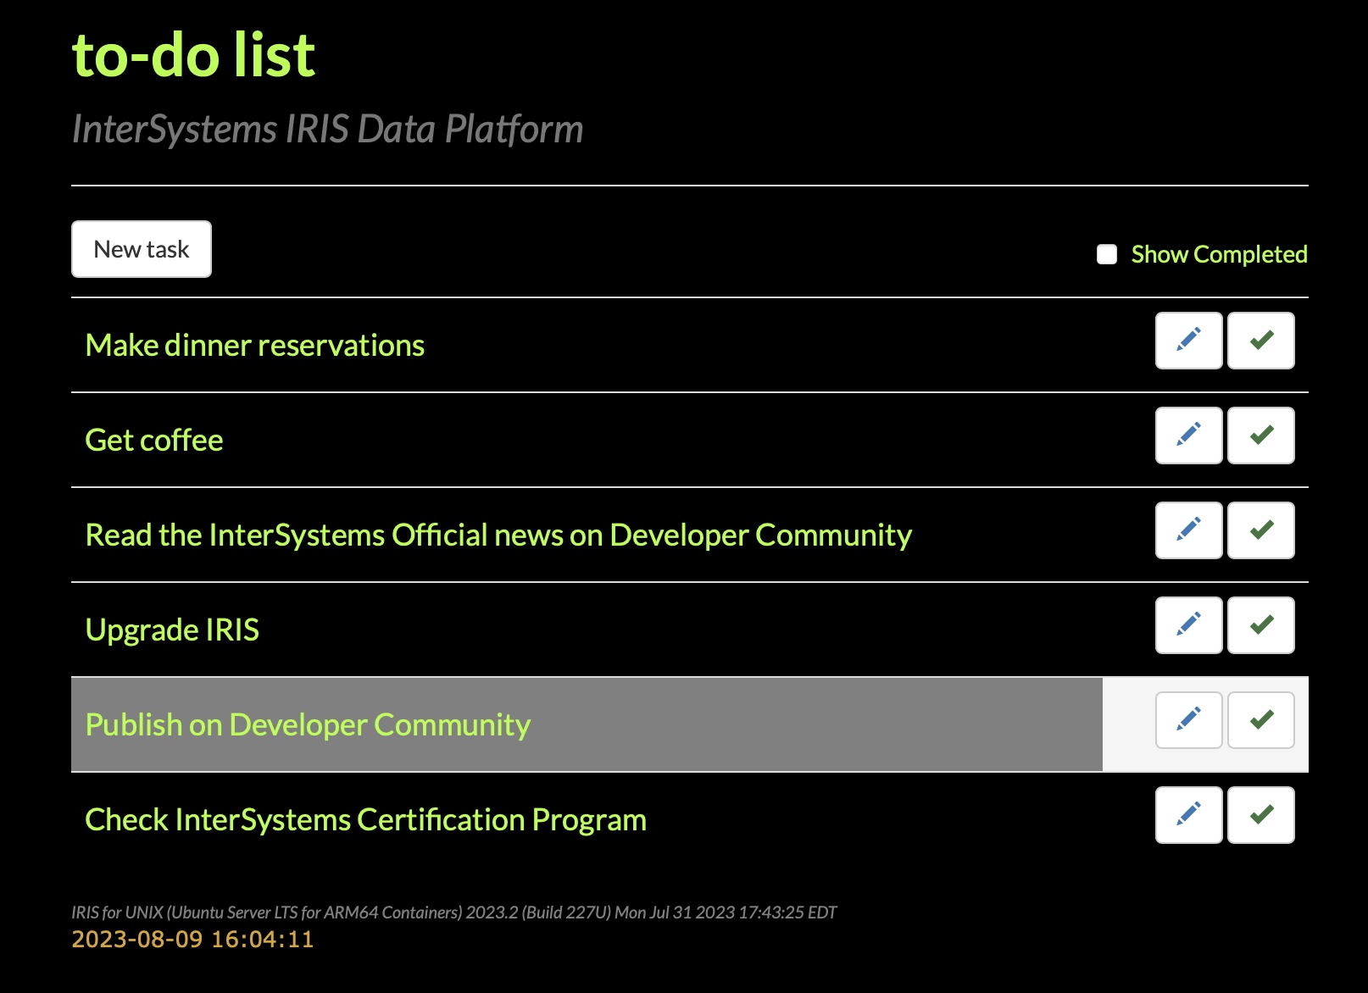Click the IRIS for UNIX version string
The image size is (1368, 993).
coord(453,913)
